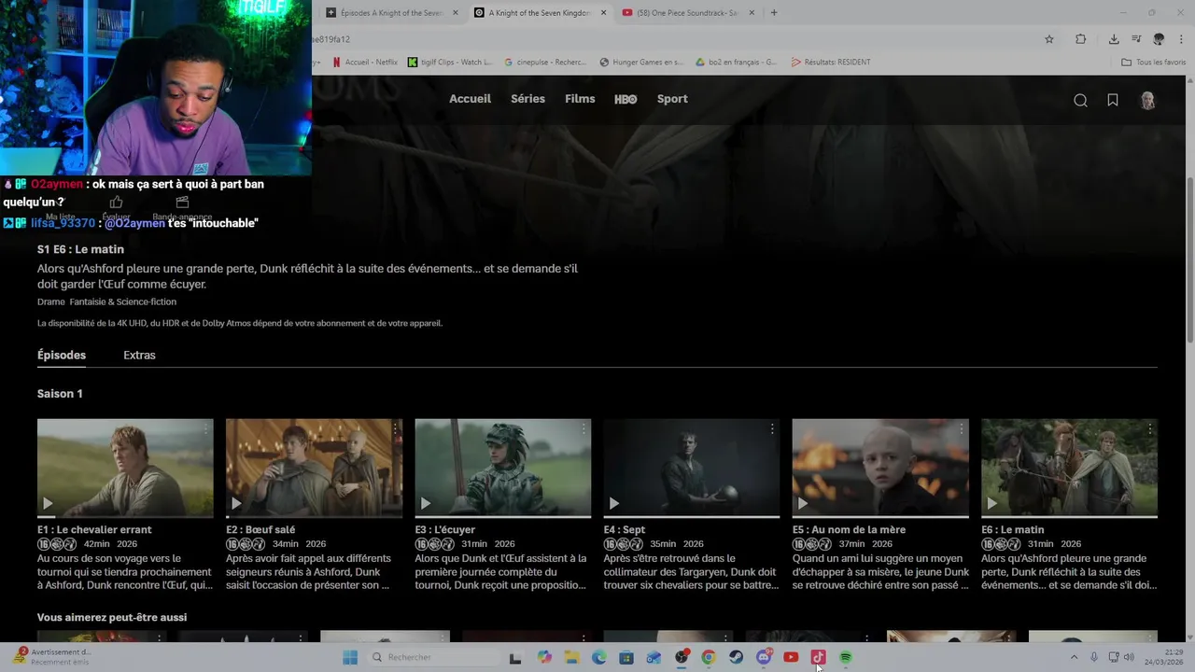Open the Chrome extensions puzzle icon
The image size is (1195, 672).
(x=1080, y=39)
